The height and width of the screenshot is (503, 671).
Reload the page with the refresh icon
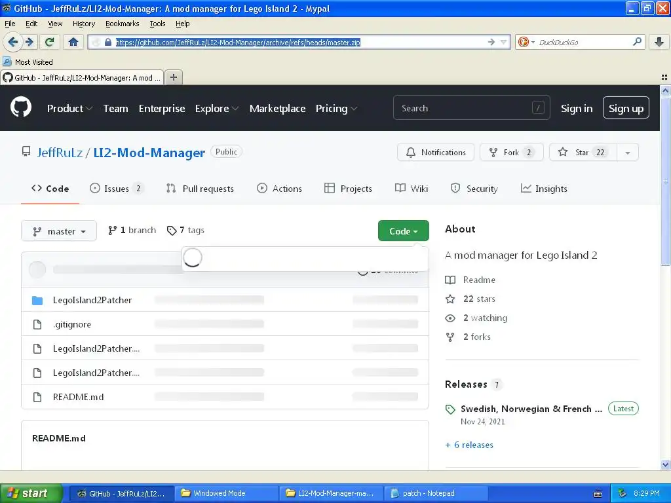click(x=50, y=42)
